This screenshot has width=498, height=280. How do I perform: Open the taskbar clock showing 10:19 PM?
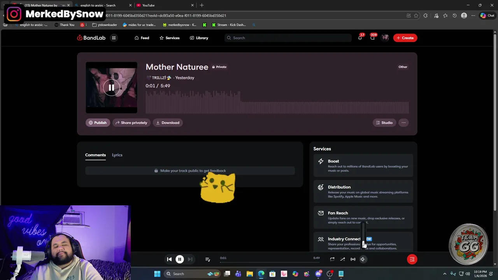coord(480,274)
